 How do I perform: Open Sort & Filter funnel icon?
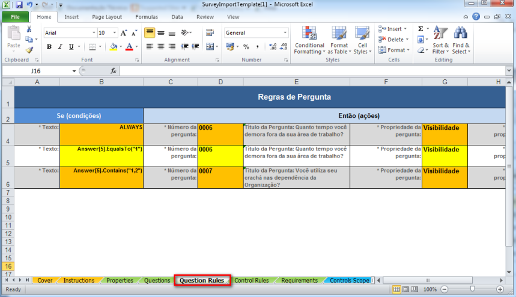pyautogui.click(x=440, y=40)
